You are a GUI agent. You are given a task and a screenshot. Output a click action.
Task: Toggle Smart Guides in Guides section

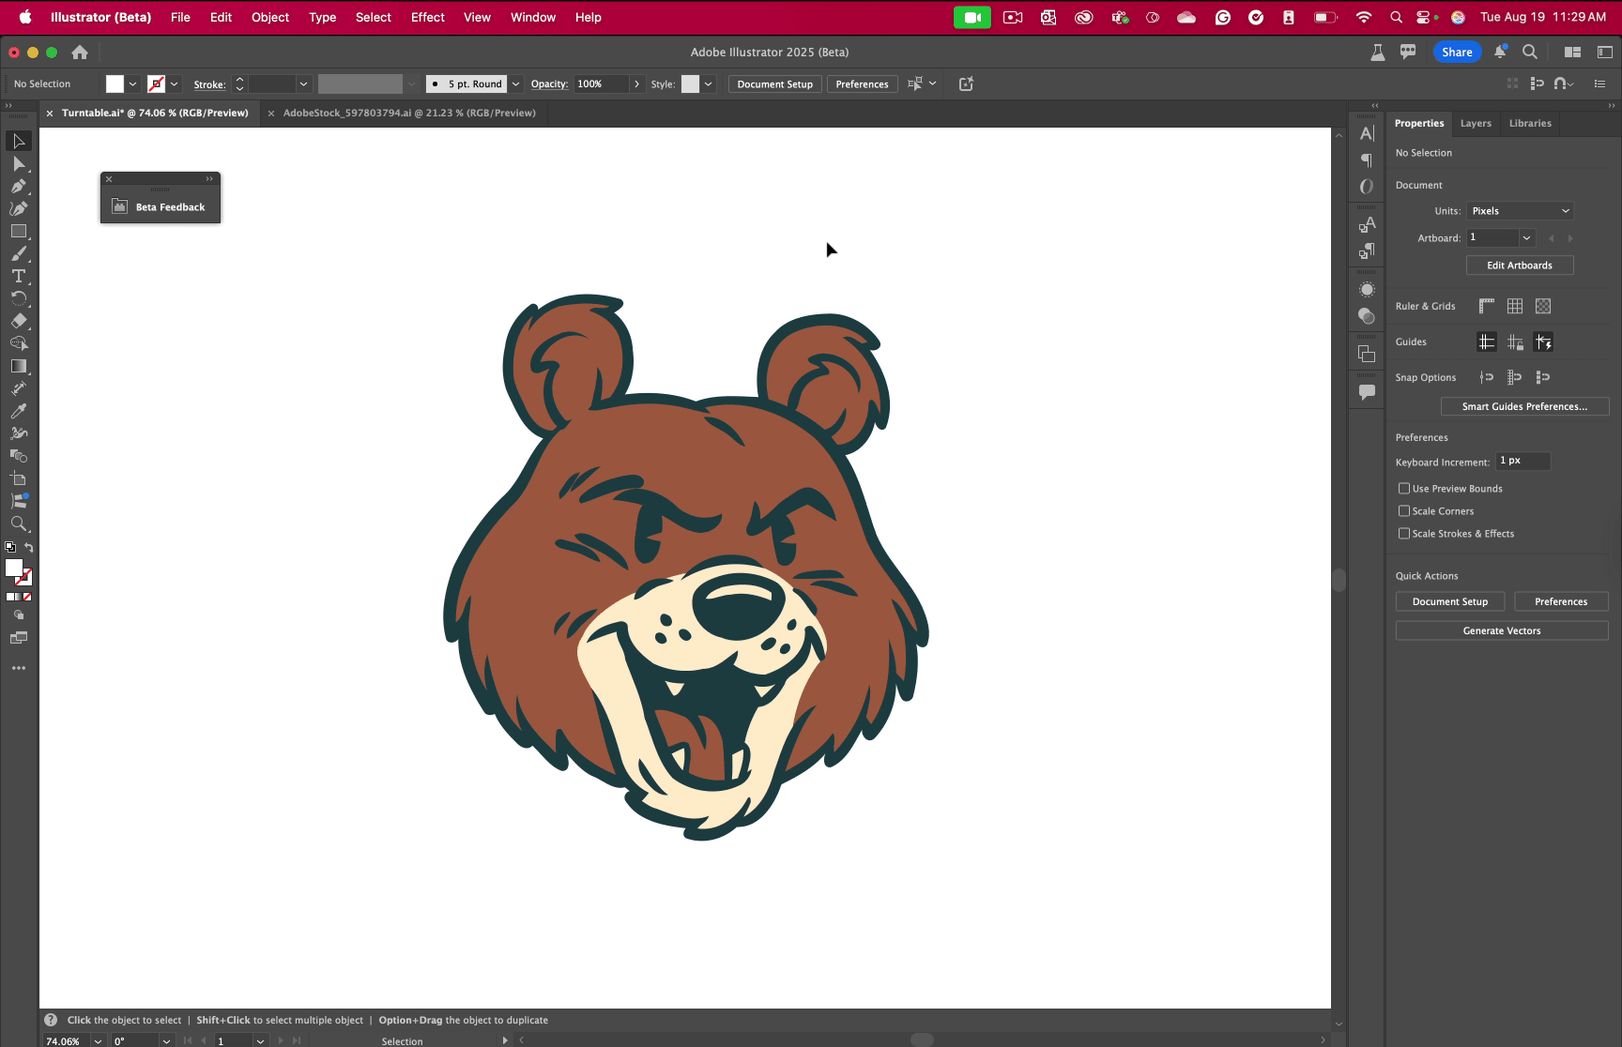pyautogui.click(x=1544, y=341)
